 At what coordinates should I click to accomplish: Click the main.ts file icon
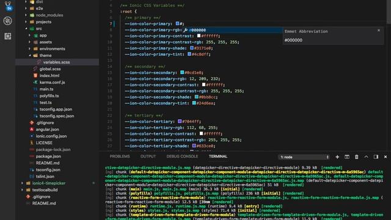point(35,89)
